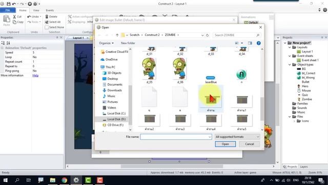
Task: Click Select None in ribbon
Action: point(54,27)
